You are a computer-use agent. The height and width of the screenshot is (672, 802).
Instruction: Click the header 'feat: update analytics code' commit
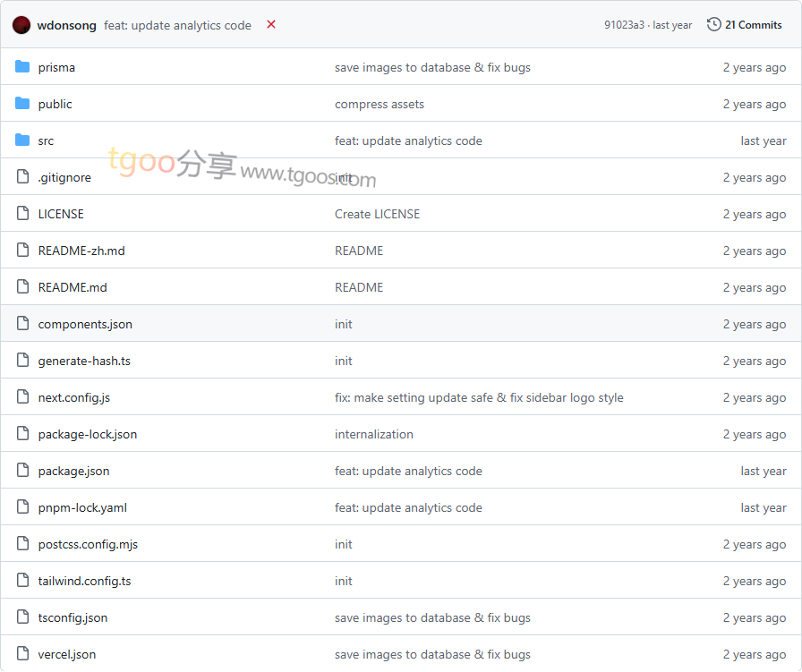pos(177,25)
